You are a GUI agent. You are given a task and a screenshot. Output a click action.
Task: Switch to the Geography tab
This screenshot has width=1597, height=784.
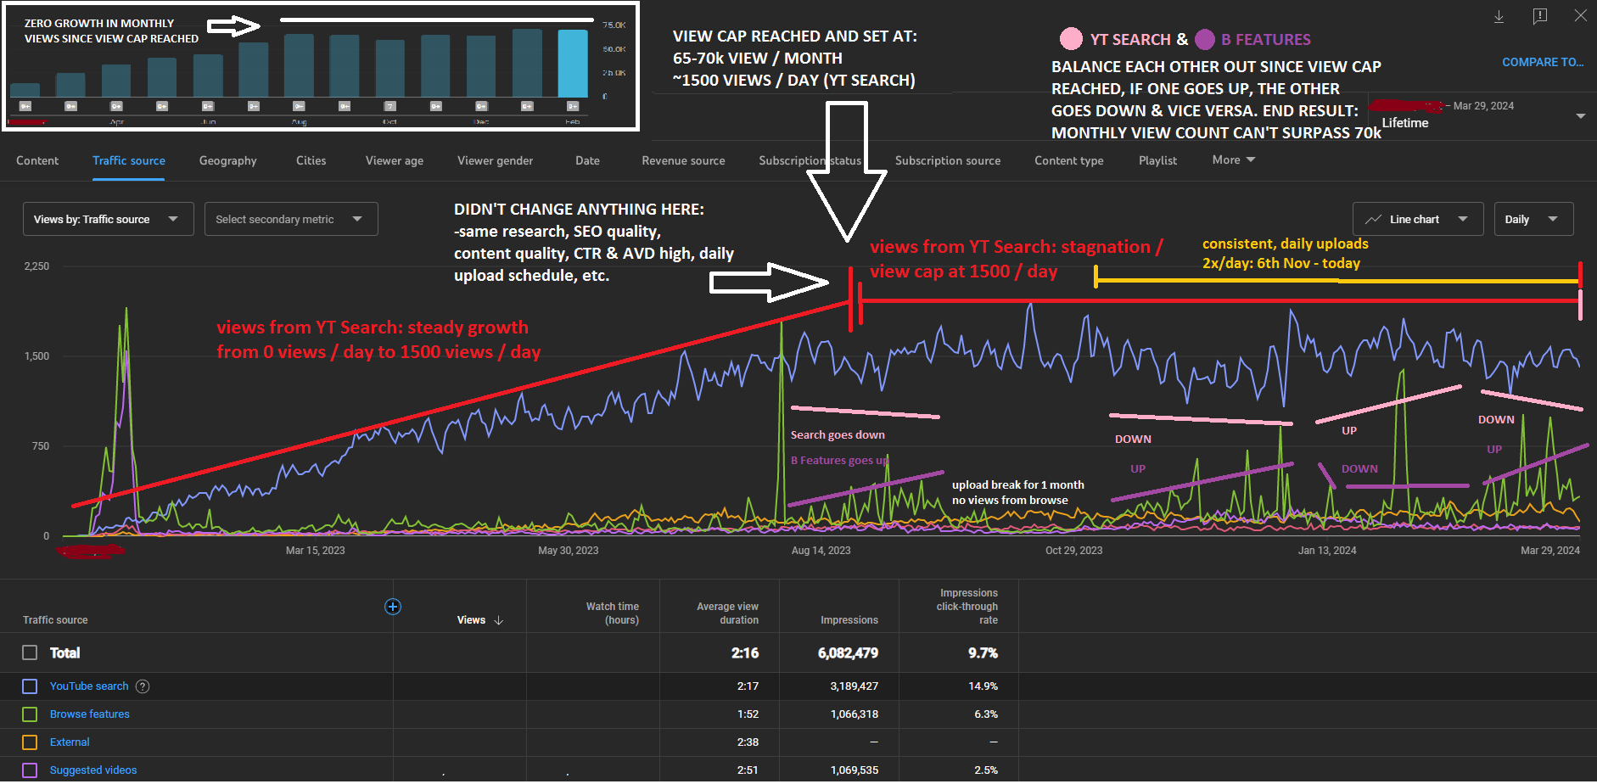[x=227, y=161]
